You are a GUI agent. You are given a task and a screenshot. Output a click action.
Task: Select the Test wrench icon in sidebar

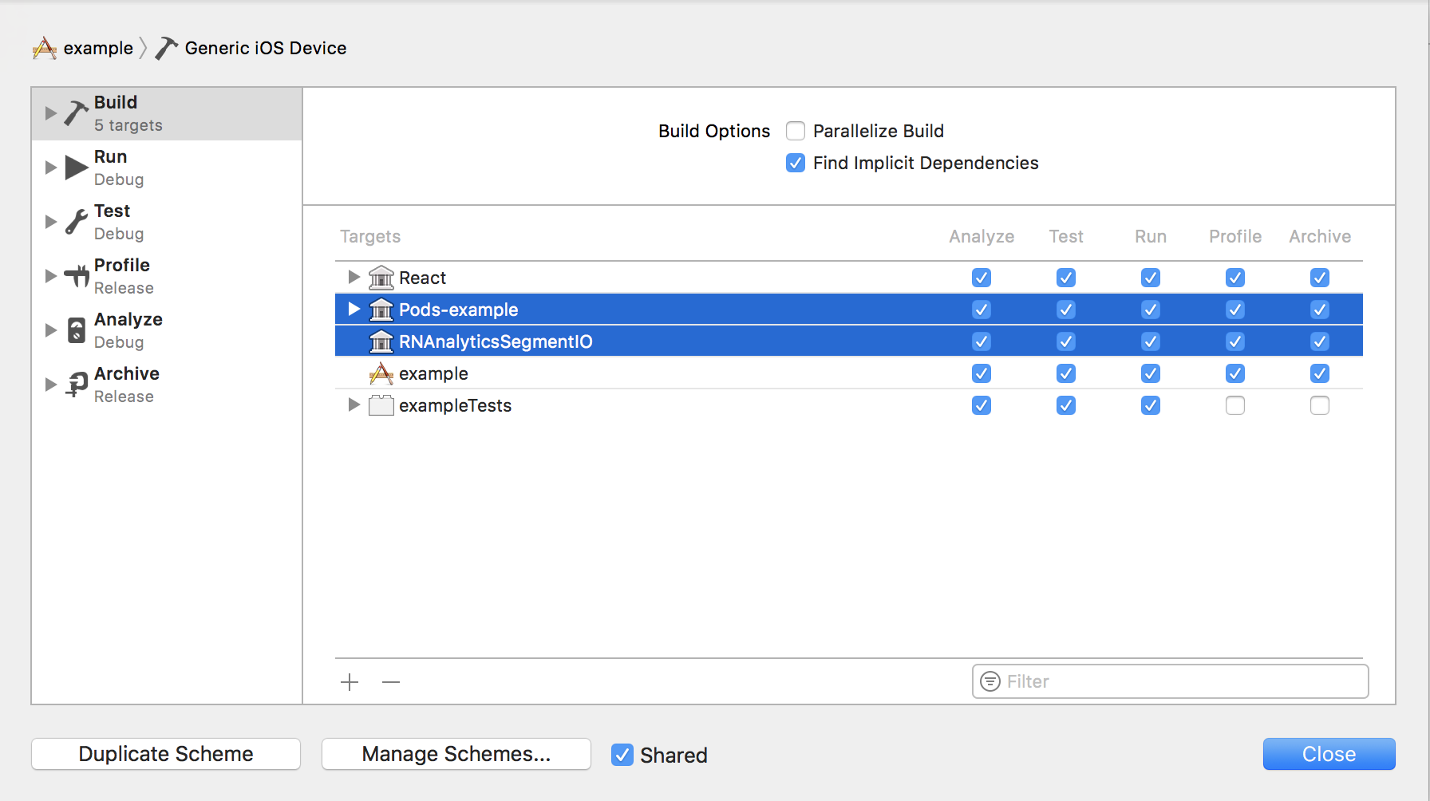pyautogui.click(x=76, y=222)
